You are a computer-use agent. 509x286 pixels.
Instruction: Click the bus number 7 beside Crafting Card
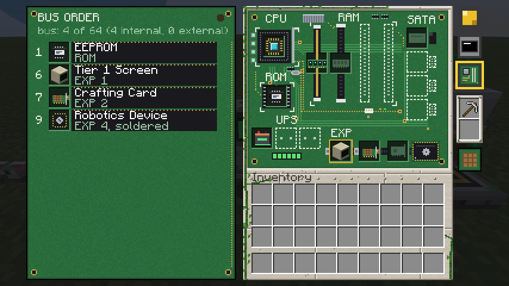(39, 97)
